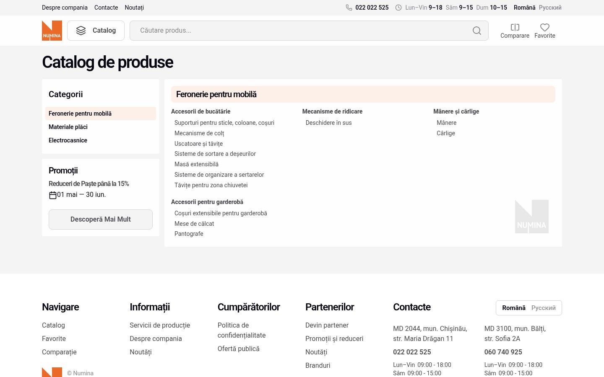
Task: Open Devin partener footer link
Action: [327, 325]
